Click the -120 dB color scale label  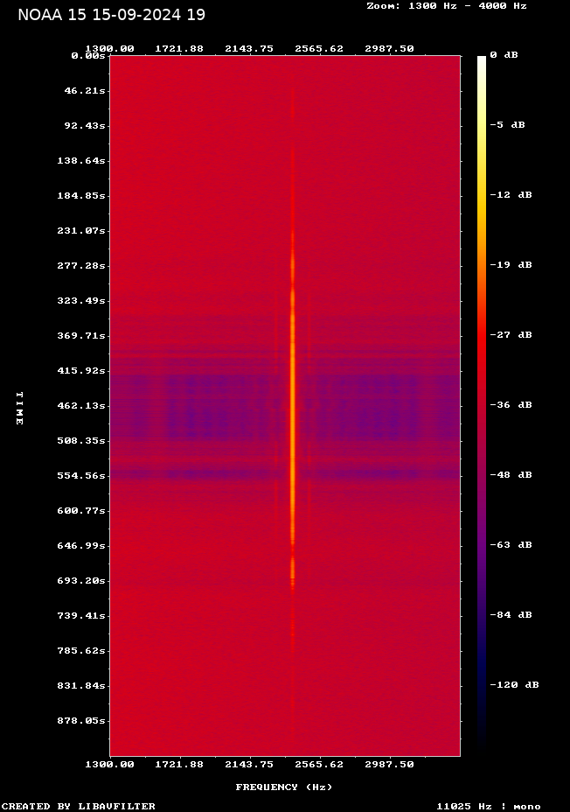coord(514,685)
